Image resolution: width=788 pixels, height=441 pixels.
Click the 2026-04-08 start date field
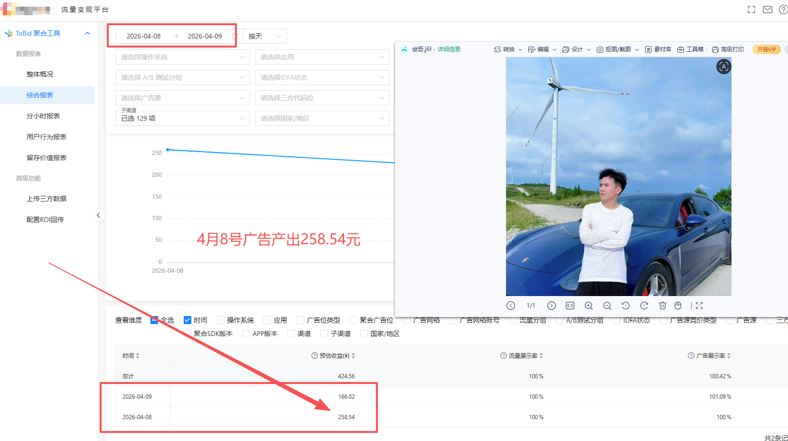(144, 36)
